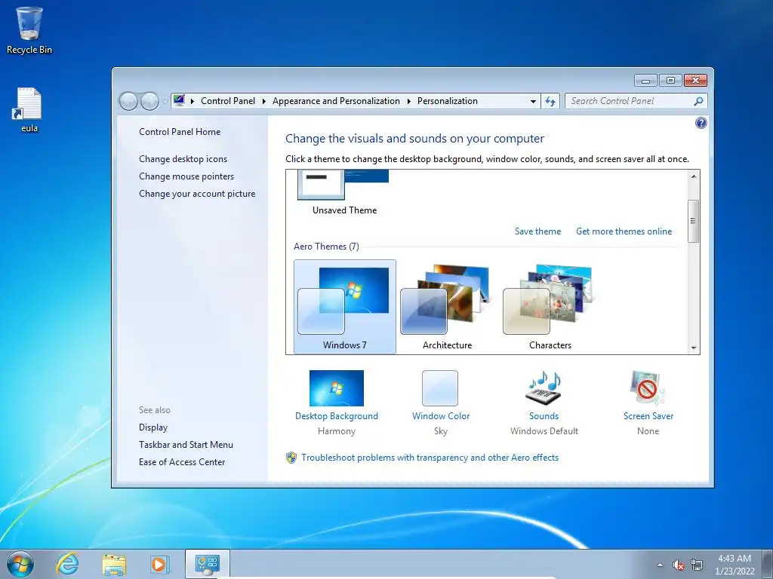Open the Windows Start button
Image resolution: width=773 pixels, height=579 pixels.
point(20,564)
